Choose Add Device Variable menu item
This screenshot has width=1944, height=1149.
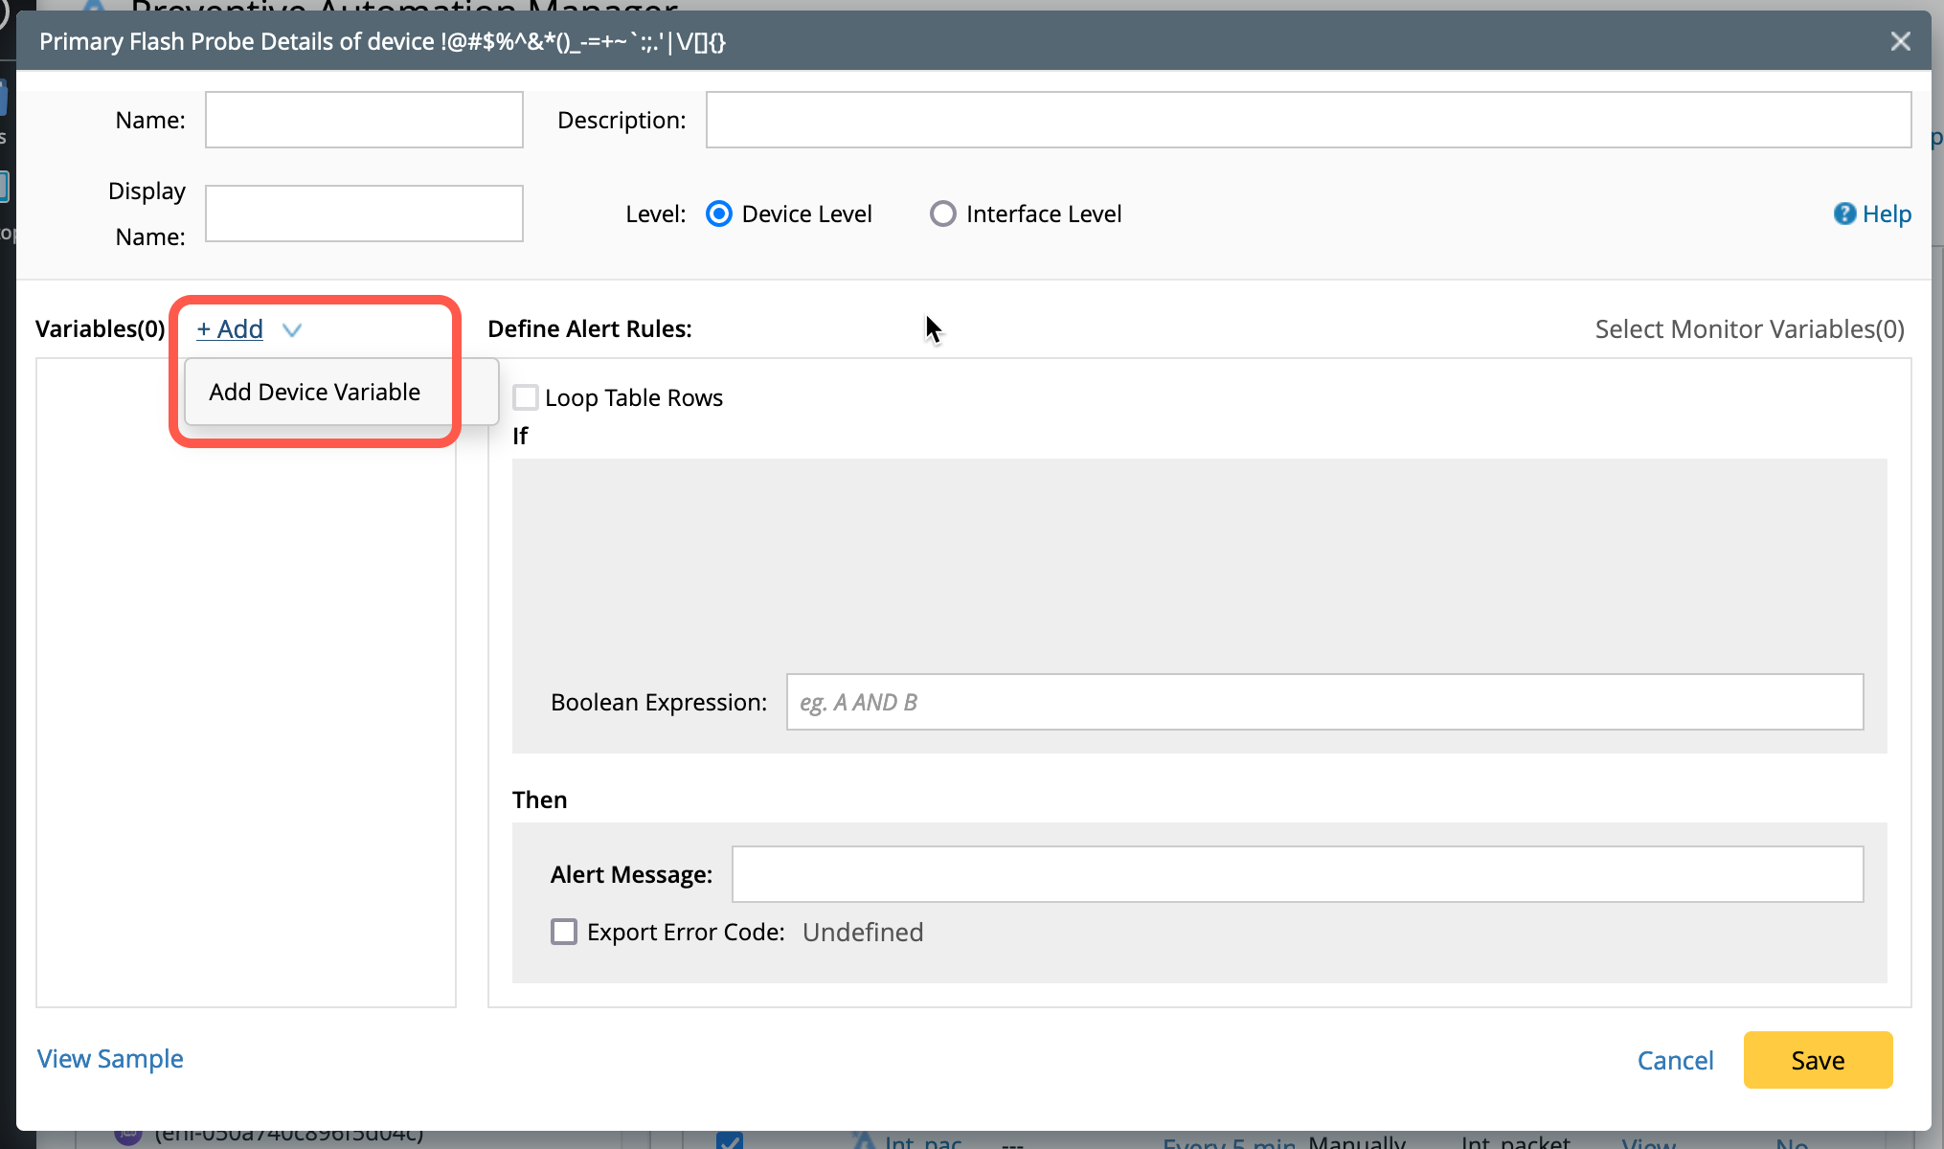pyautogui.click(x=314, y=392)
